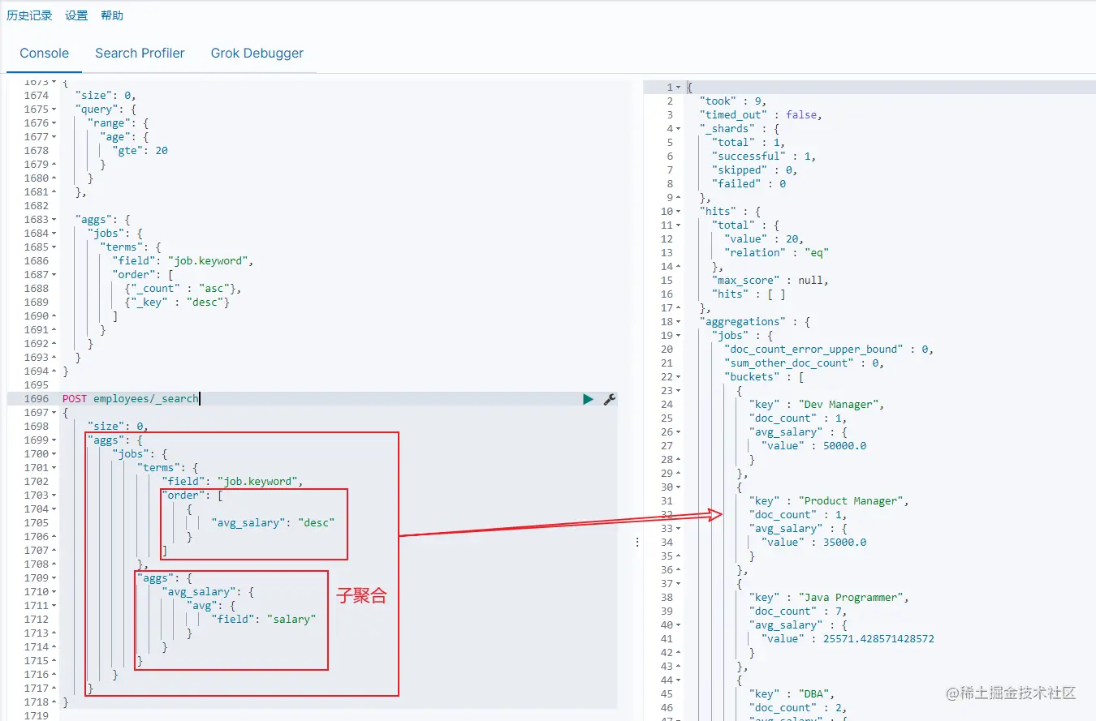Collapse the "range" block at line 1676
The height and width of the screenshot is (721, 1096).
pos(54,123)
